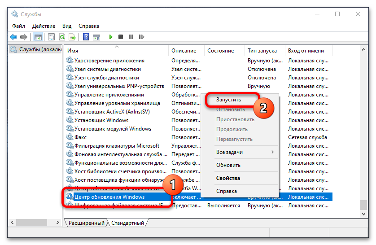Click gear icon of Удостоверение приложения
This screenshot has height=245, width=376.
point(70,61)
